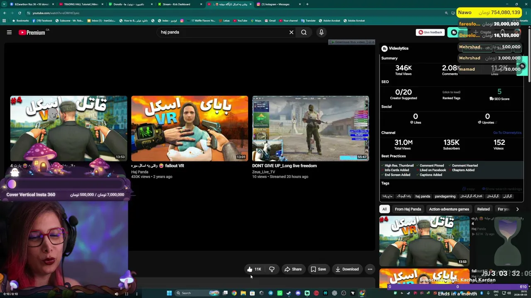531x298 pixels.
Task: Start voice search with the microphone
Action: tap(321, 32)
